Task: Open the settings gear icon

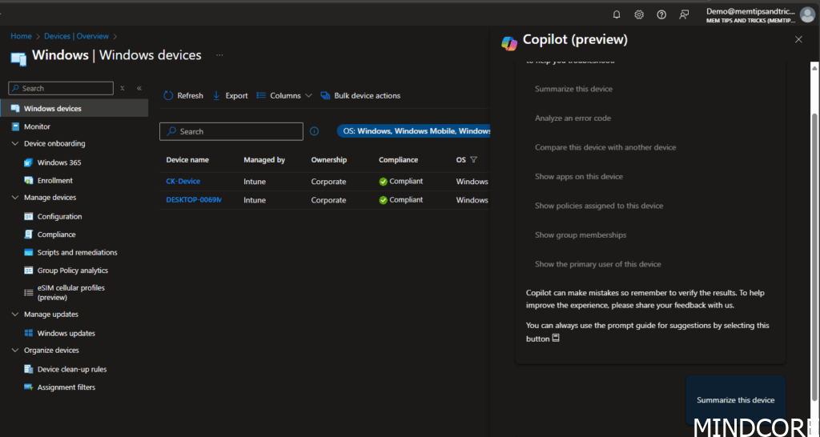Action: tap(639, 14)
